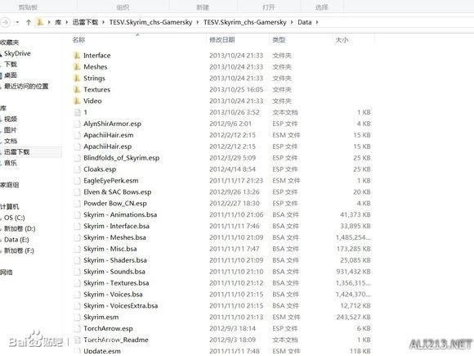Select the 音乐 library in sidebar
This screenshot has width=474, height=356.
11,163
